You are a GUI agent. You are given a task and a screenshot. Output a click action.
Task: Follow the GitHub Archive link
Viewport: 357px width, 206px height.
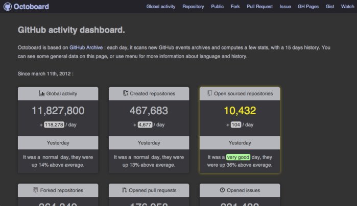[x=87, y=47]
